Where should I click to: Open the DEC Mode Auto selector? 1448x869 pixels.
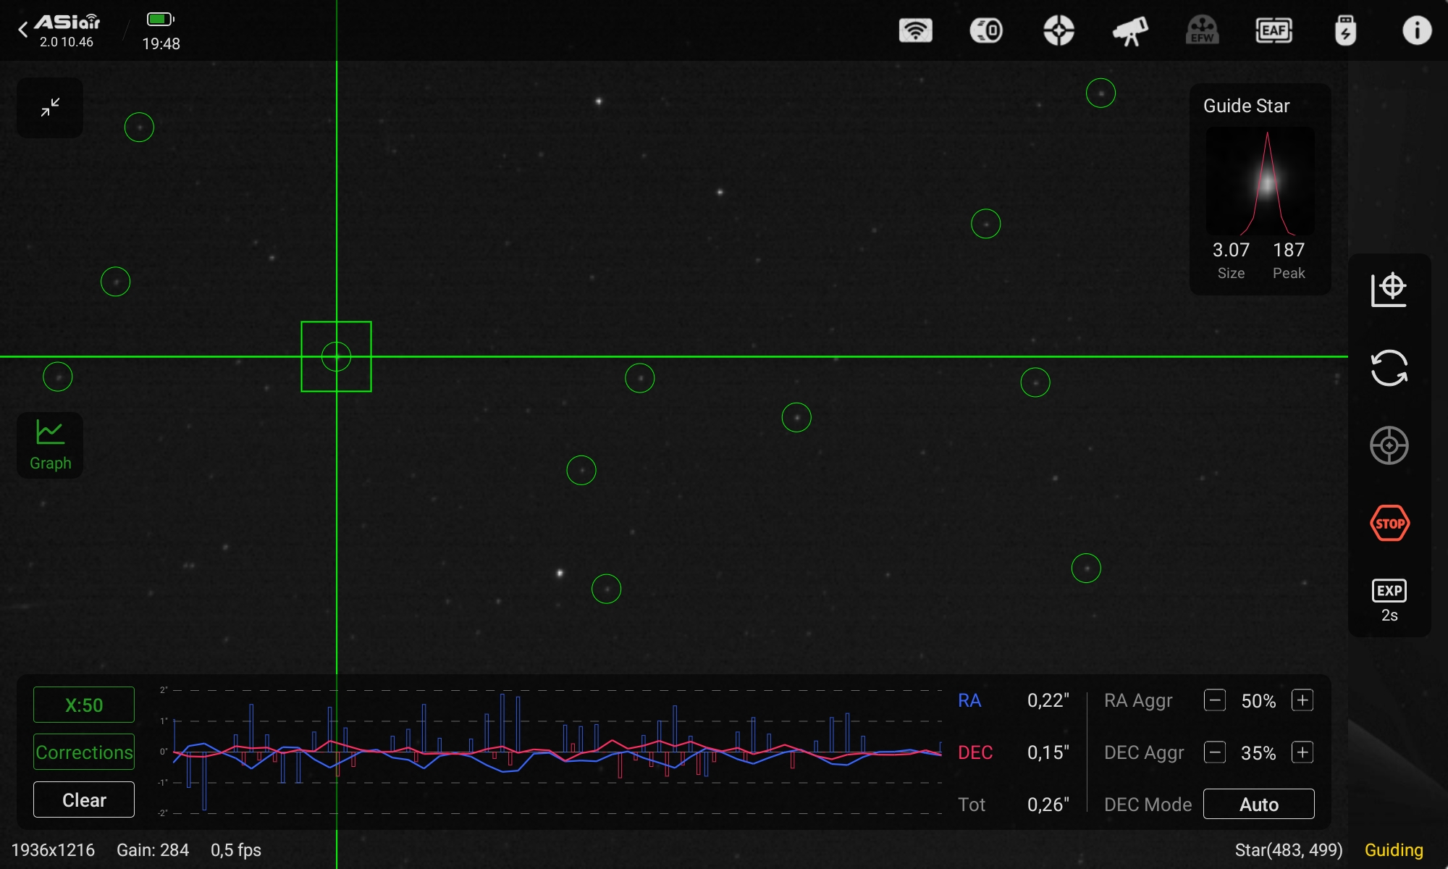tap(1259, 804)
